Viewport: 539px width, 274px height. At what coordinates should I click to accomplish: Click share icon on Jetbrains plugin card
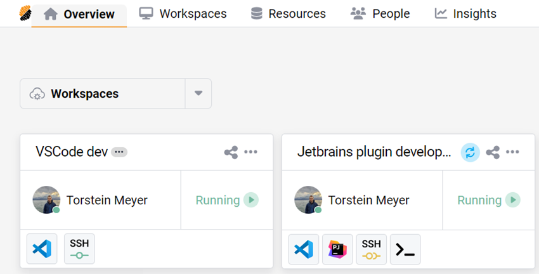pos(492,152)
